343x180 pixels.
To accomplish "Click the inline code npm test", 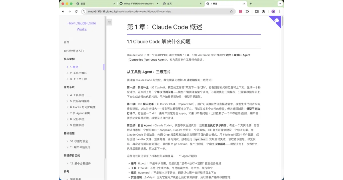I will (x=200, y=139).
